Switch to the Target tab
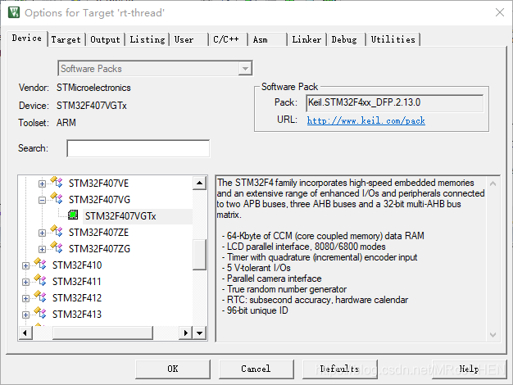 (66, 39)
